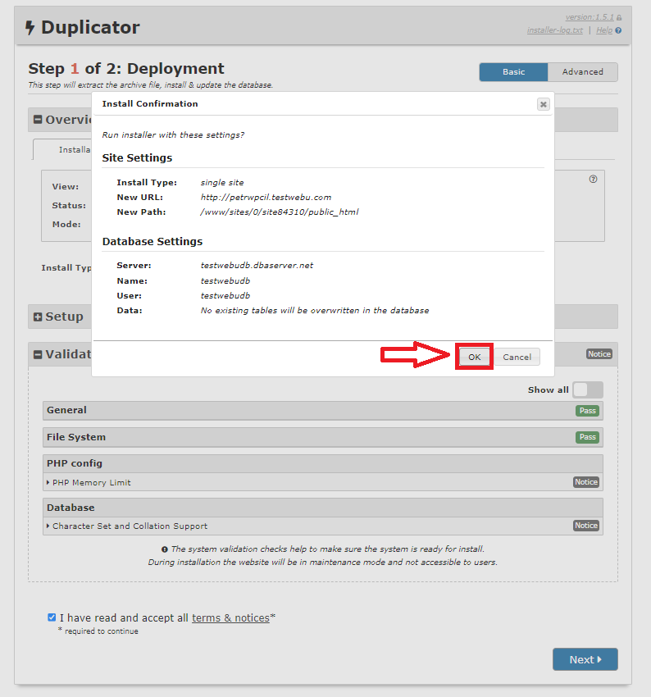Open the installer-log.txt link
Viewport: 651px width, 697px height.
pos(554,30)
